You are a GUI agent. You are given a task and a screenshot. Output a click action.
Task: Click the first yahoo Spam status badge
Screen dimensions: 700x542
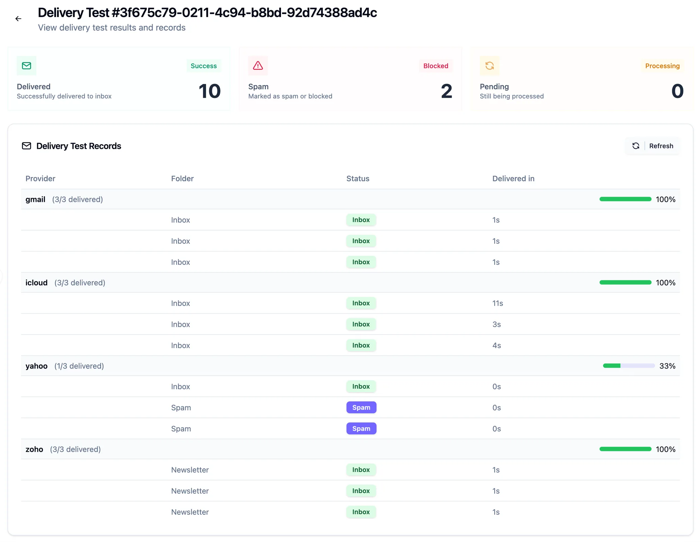[361, 407]
